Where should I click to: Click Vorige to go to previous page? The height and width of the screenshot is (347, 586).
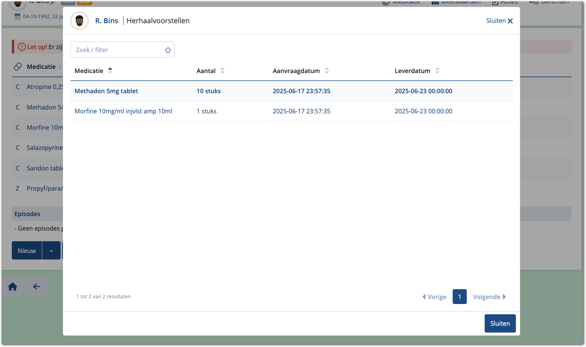[434, 297]
